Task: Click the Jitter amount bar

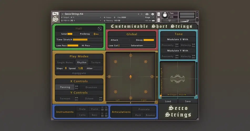Action: (x=97, y=68)
